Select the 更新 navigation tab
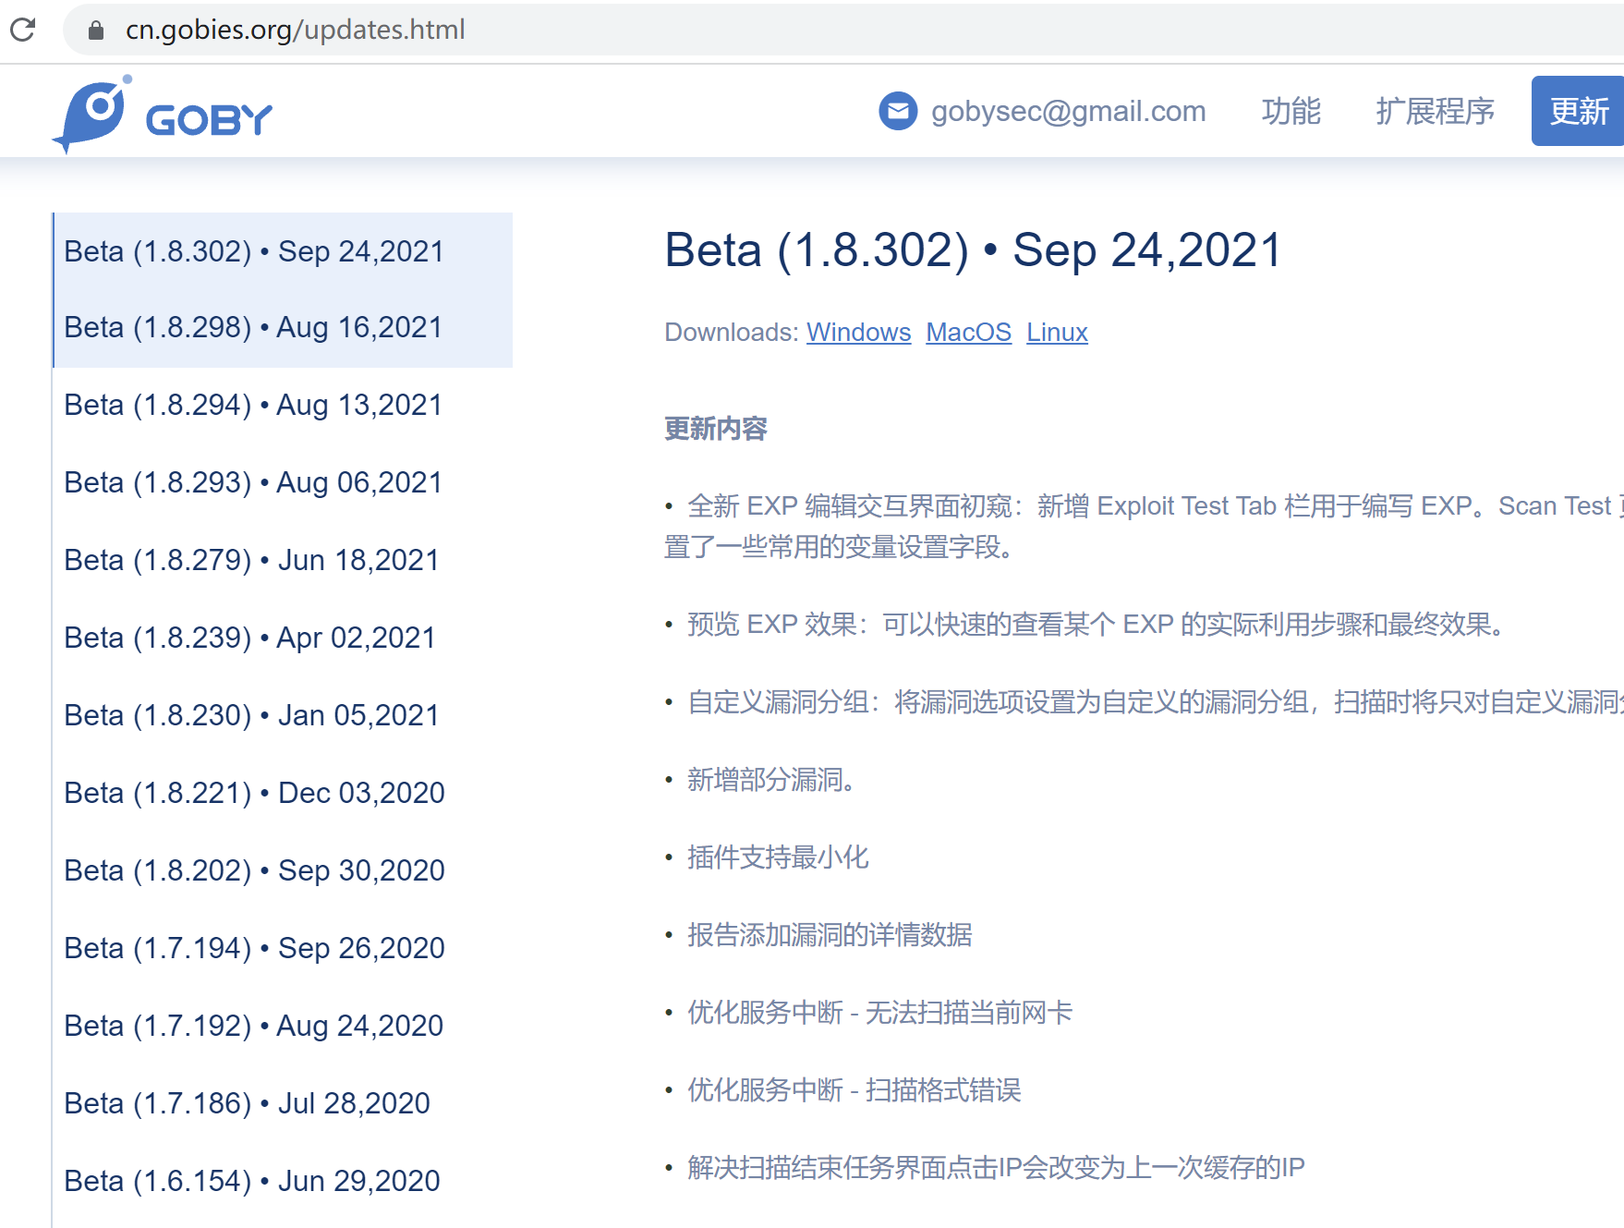The image size is (1624, 1228). 1578,111
